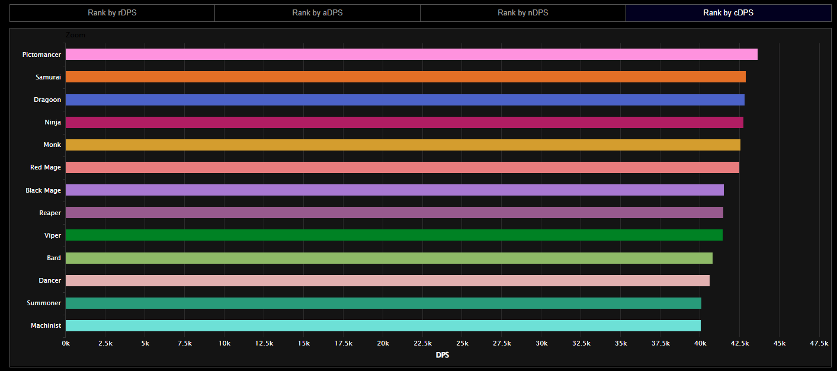837x371 pixels.
Task: Click the dark green Viper bar
Action: (x=394, y=235)
